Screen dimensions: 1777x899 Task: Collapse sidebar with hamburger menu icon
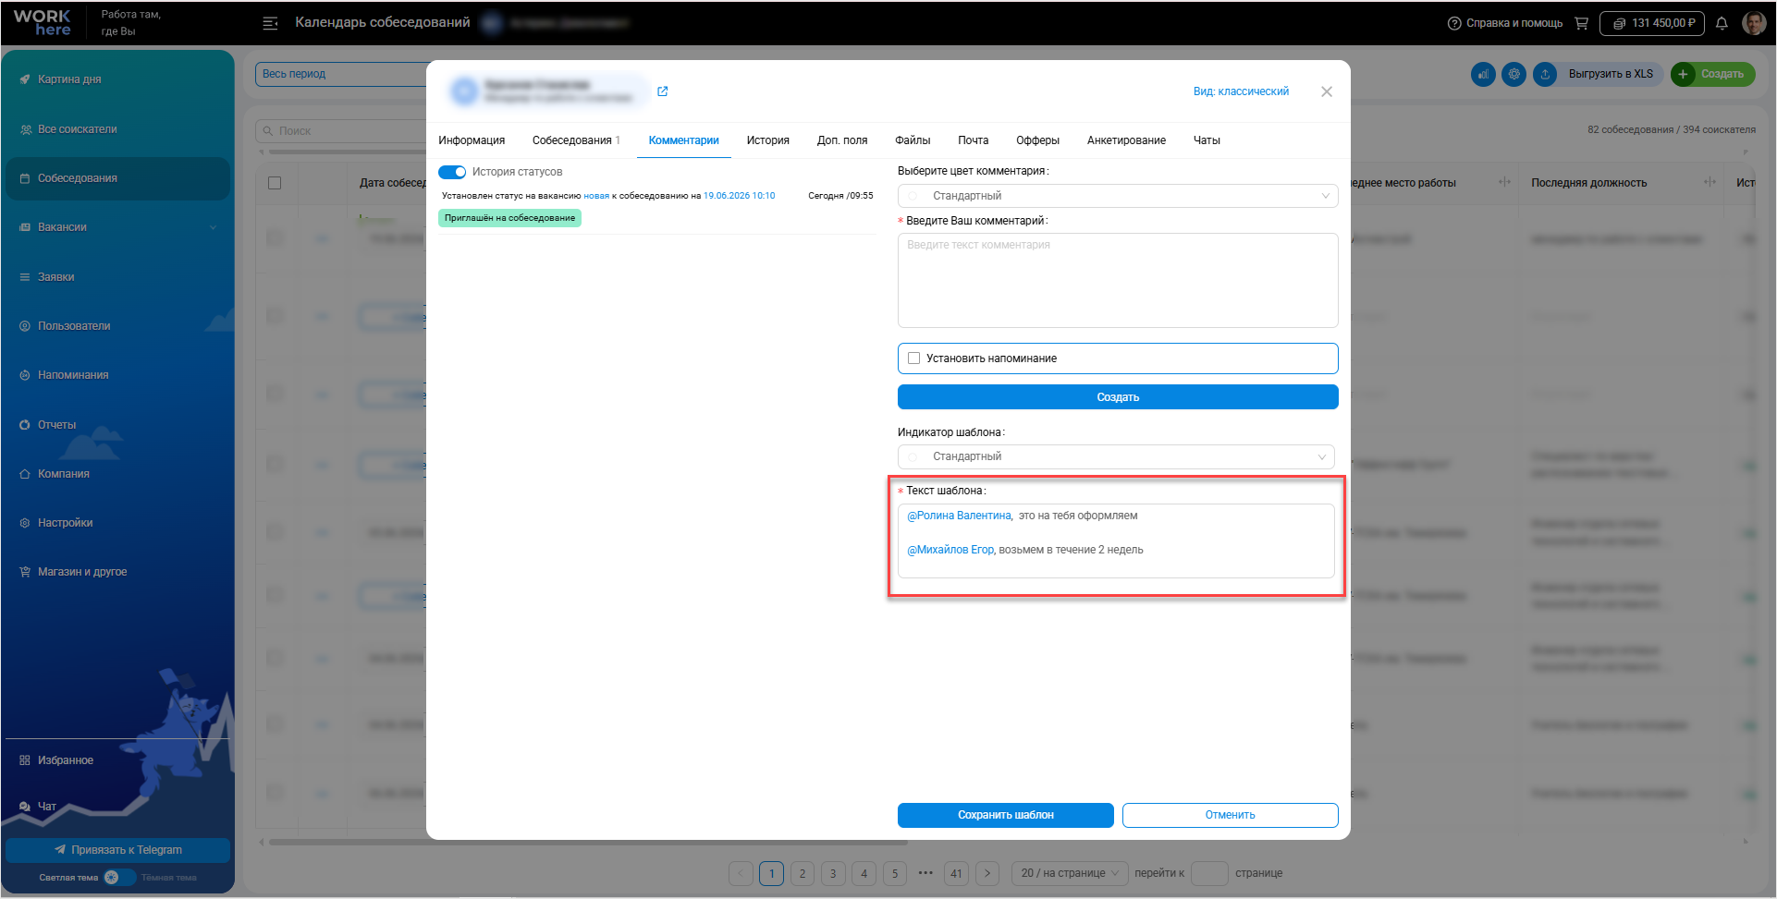pos(270,23)
